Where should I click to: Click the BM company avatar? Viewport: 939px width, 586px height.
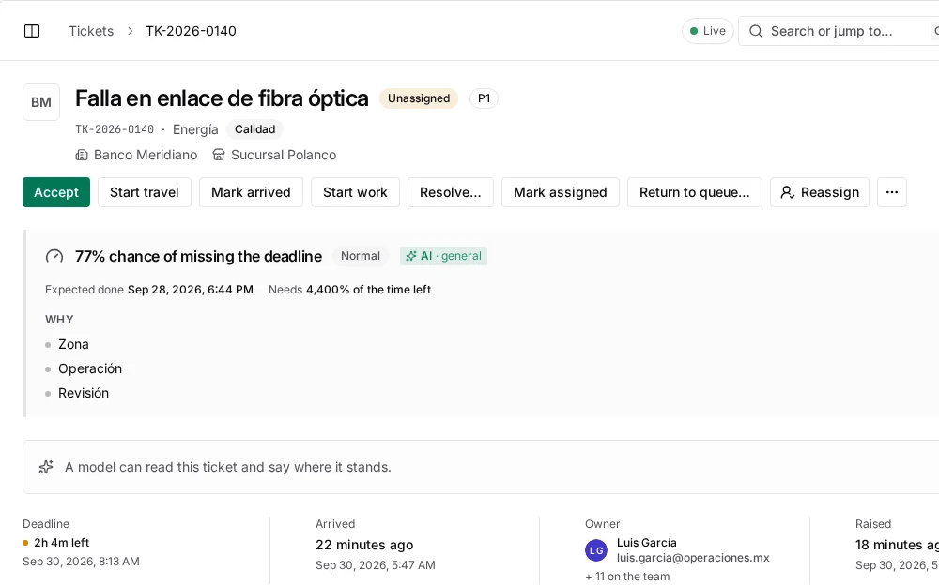41,102
